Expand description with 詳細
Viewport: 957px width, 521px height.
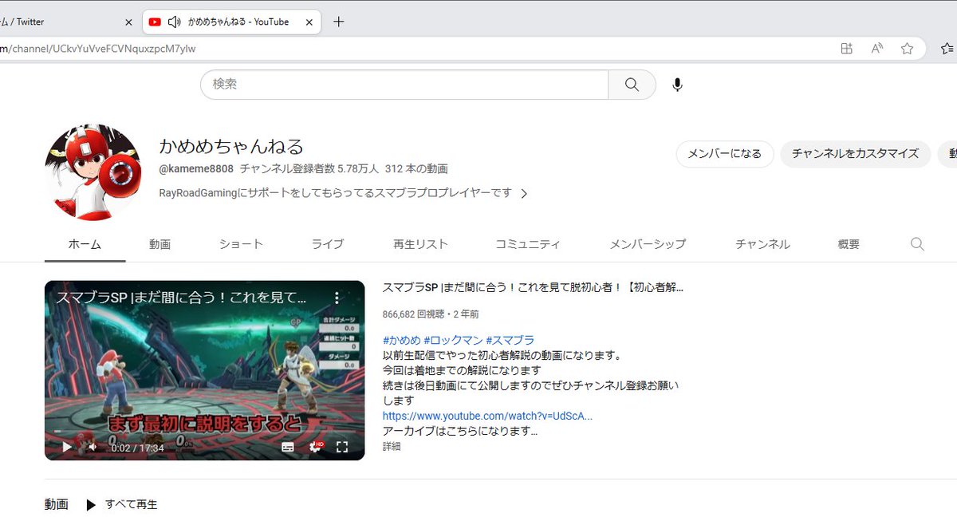click(392, 447)
